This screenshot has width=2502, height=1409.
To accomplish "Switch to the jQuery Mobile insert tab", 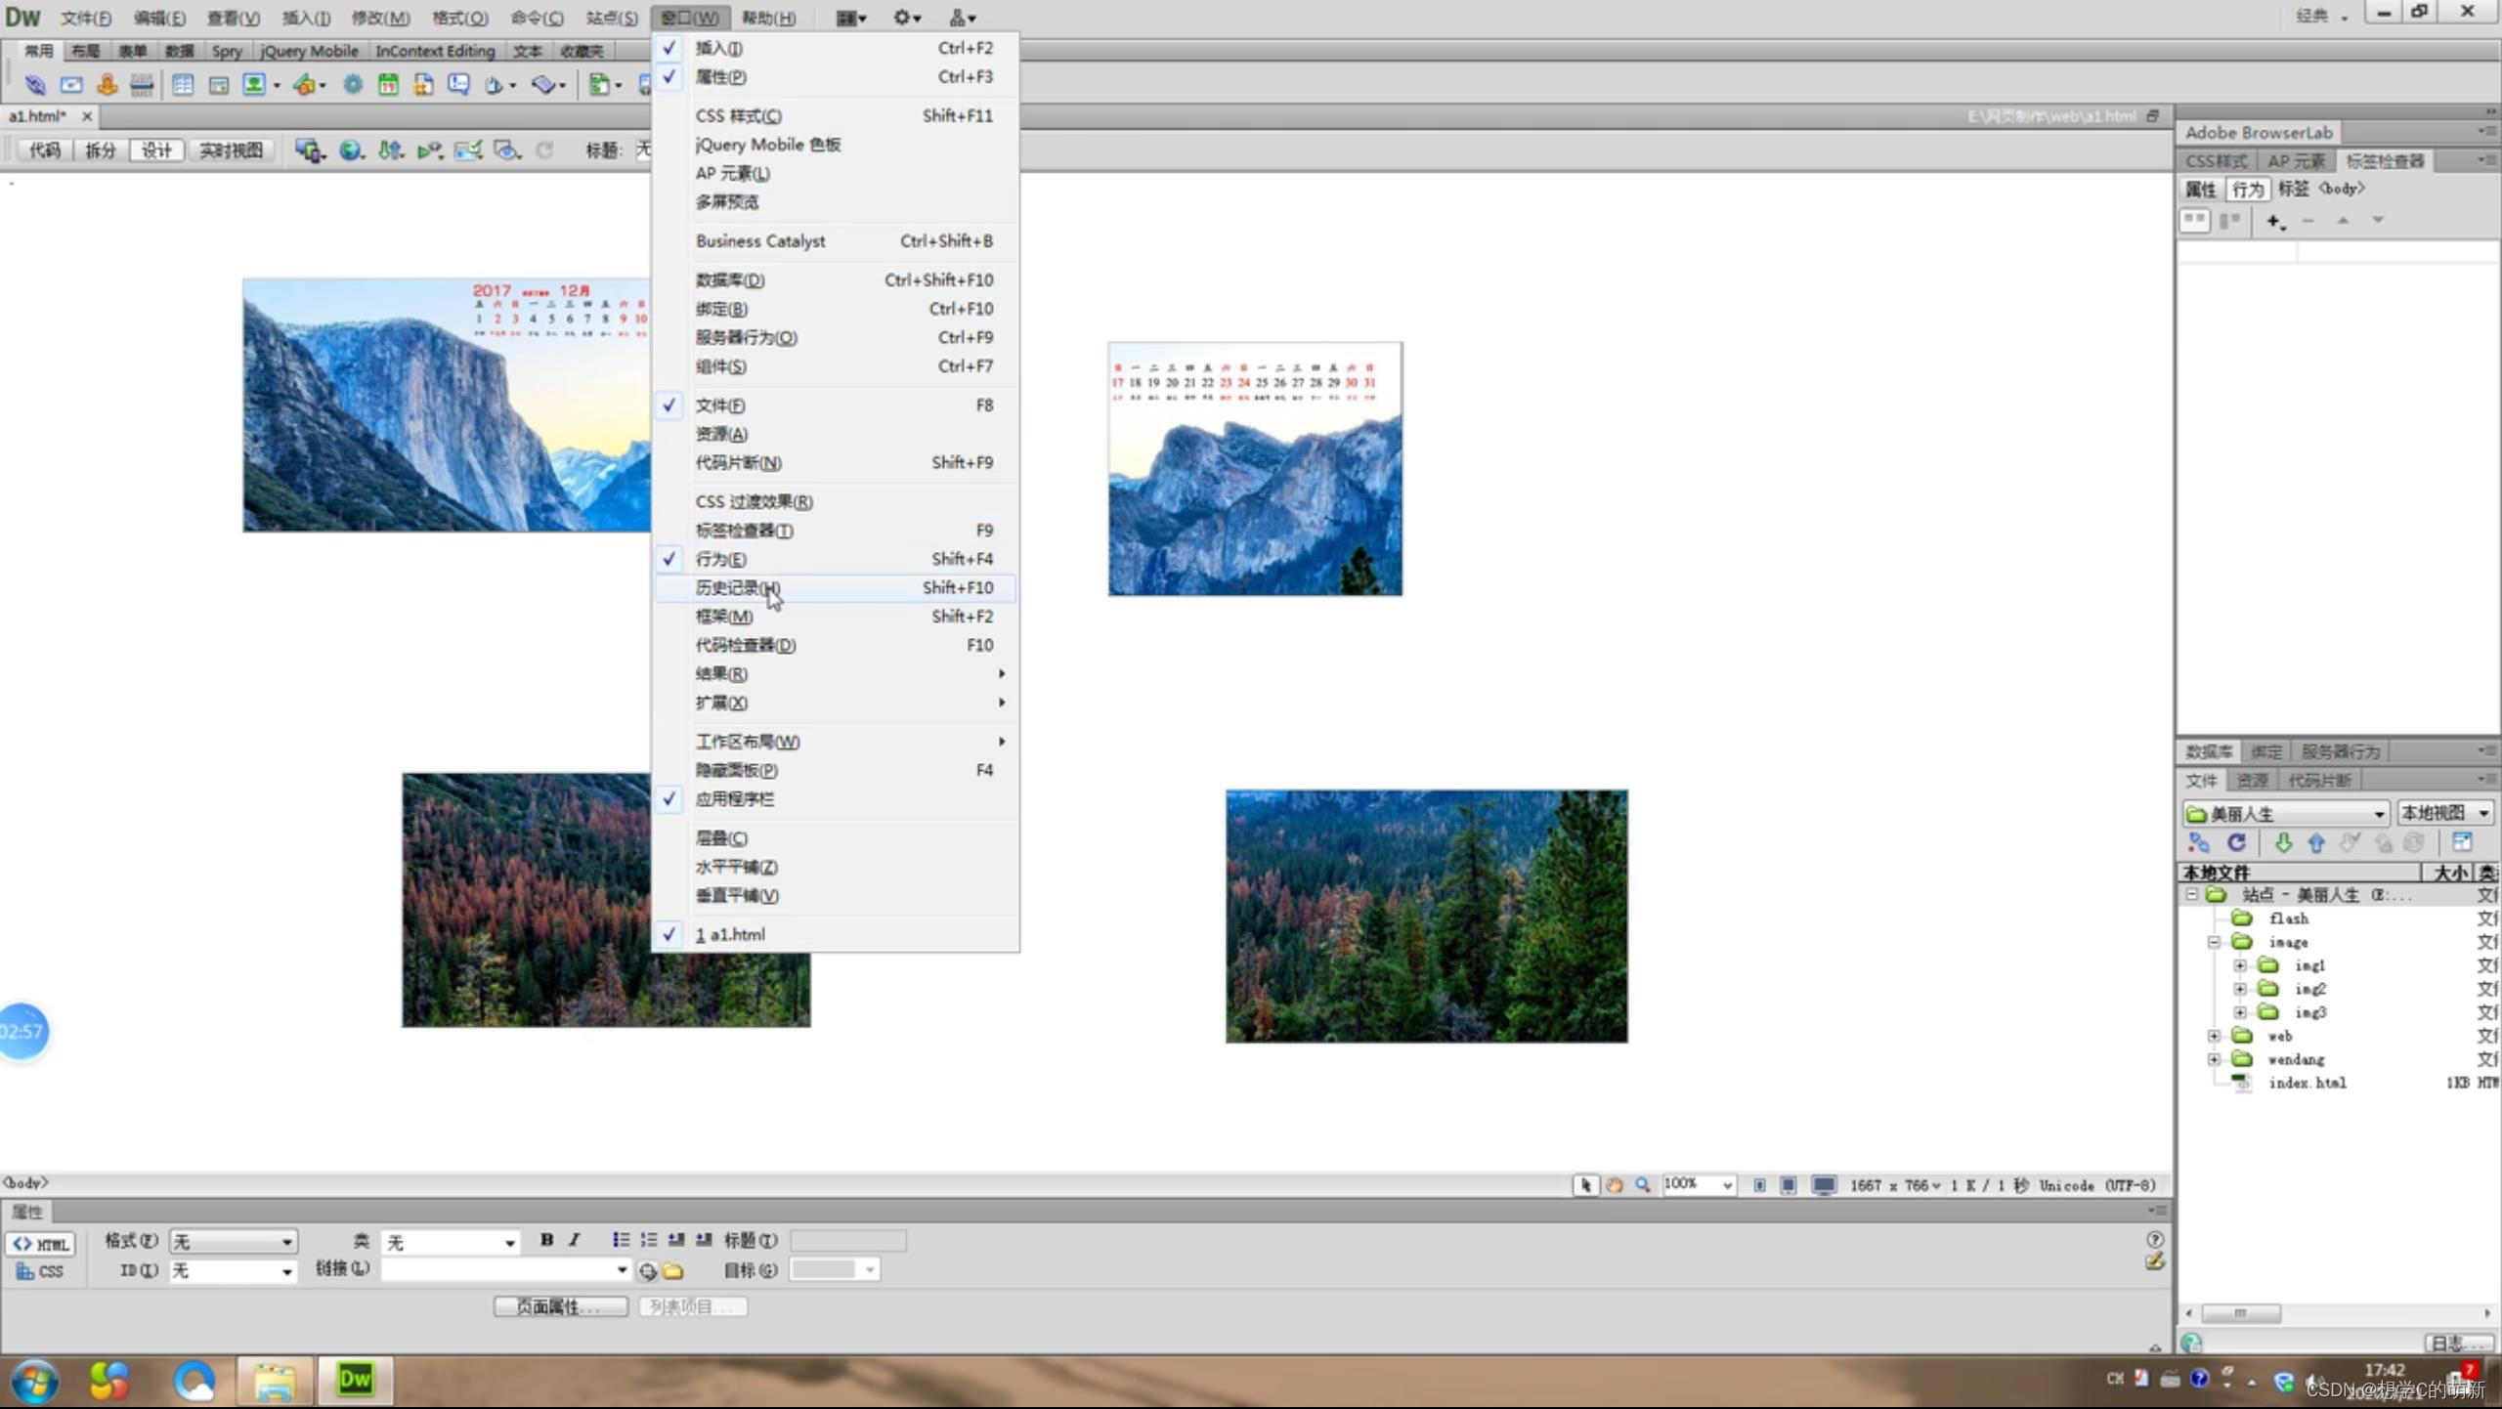I will click(309, 51).
